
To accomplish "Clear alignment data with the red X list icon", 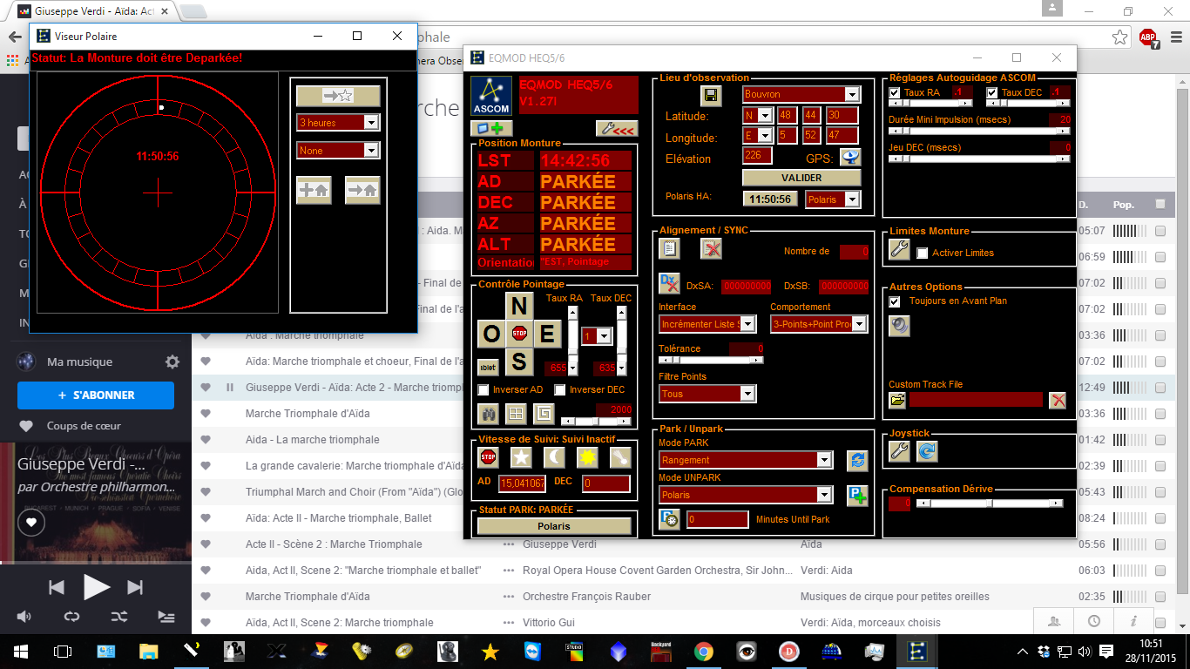I will pyautogui.click(x=711, y=249).
